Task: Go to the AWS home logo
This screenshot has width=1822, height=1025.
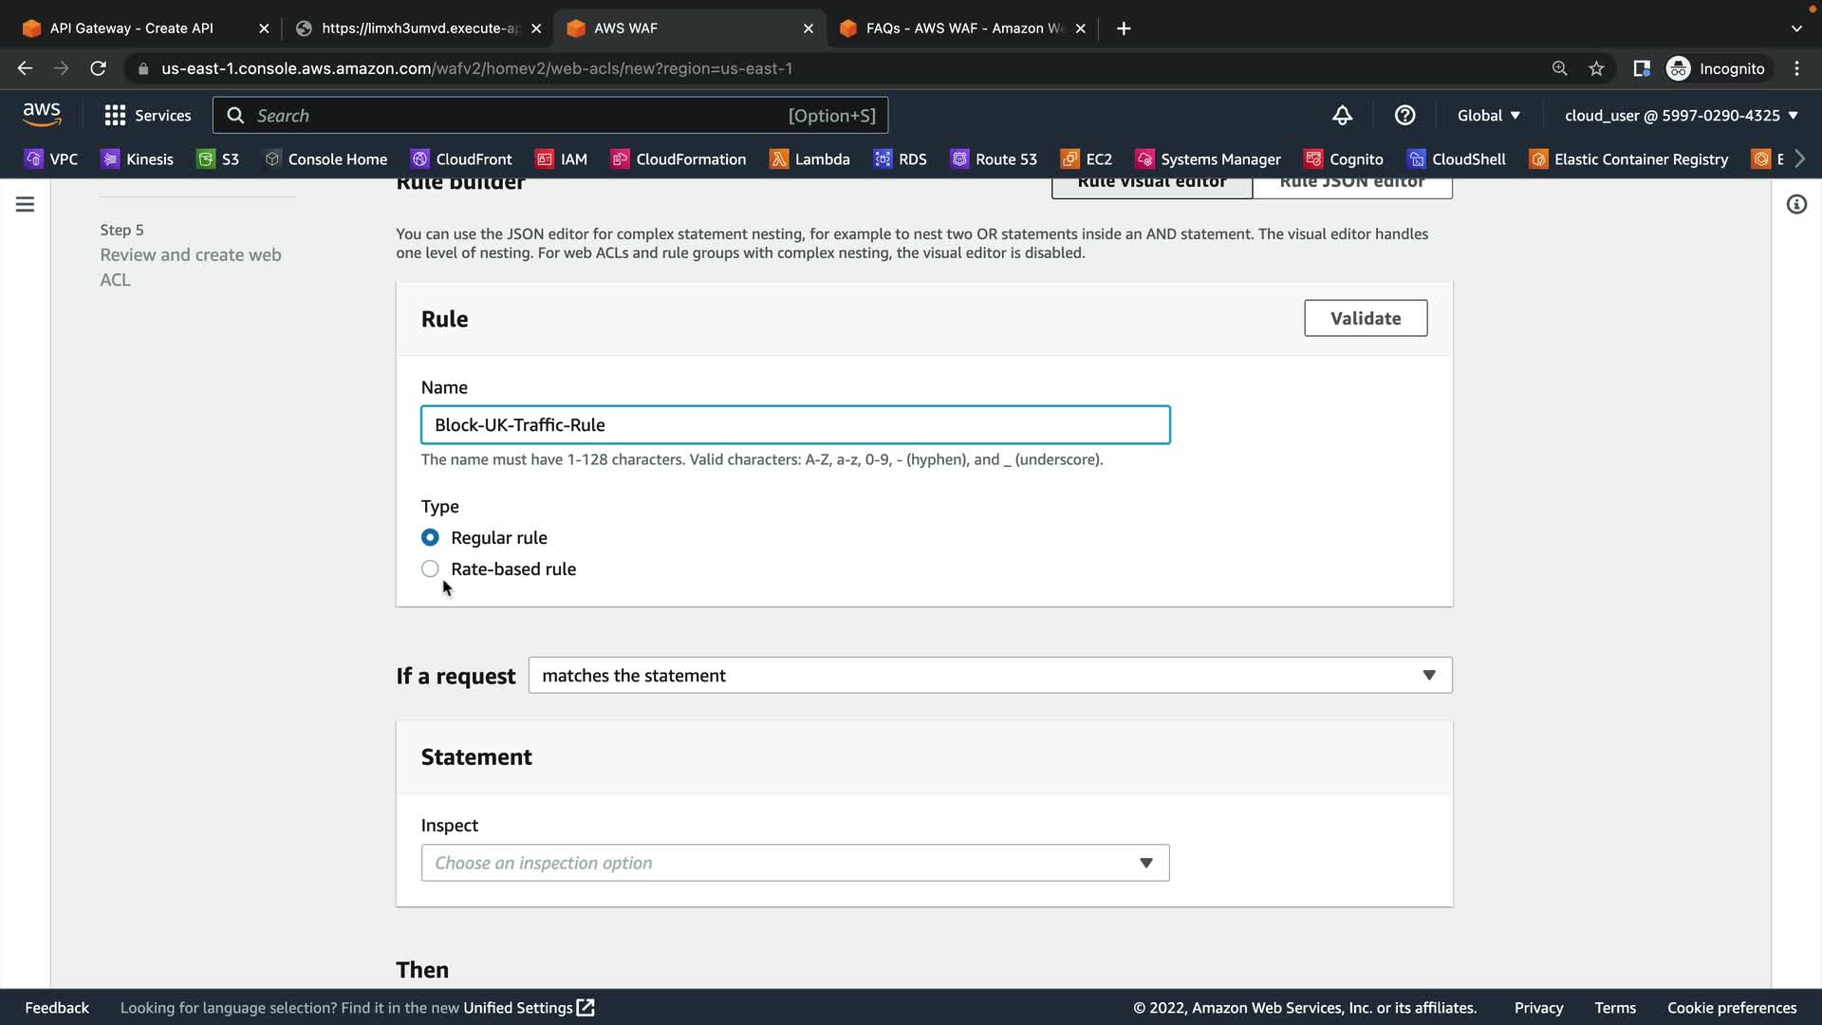Action: click(x=42, y=115)
